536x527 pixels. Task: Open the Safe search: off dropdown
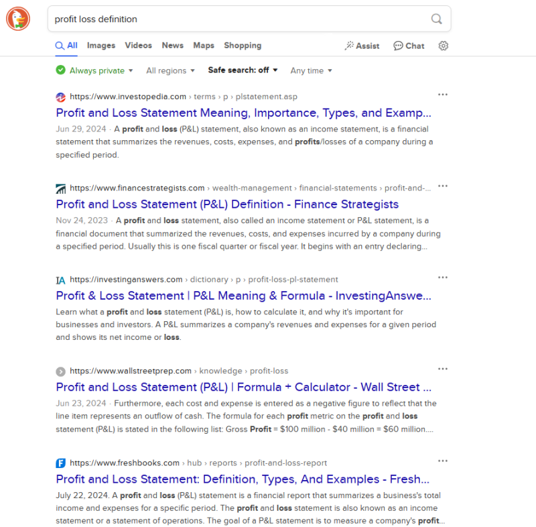click(243, 70)
